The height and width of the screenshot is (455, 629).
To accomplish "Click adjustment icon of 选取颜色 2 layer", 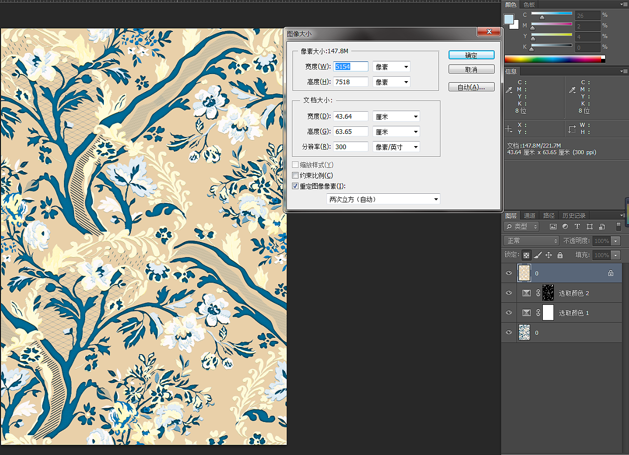I will [x=527, y=293].
